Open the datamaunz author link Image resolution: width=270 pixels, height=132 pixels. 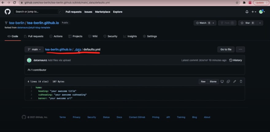[x=40, y=60]
